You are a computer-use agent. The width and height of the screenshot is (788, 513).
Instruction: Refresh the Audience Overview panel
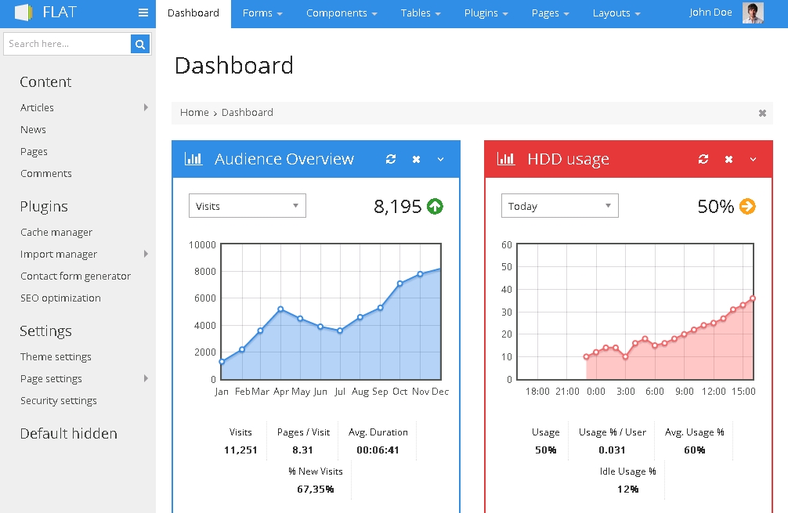point(391,159)
